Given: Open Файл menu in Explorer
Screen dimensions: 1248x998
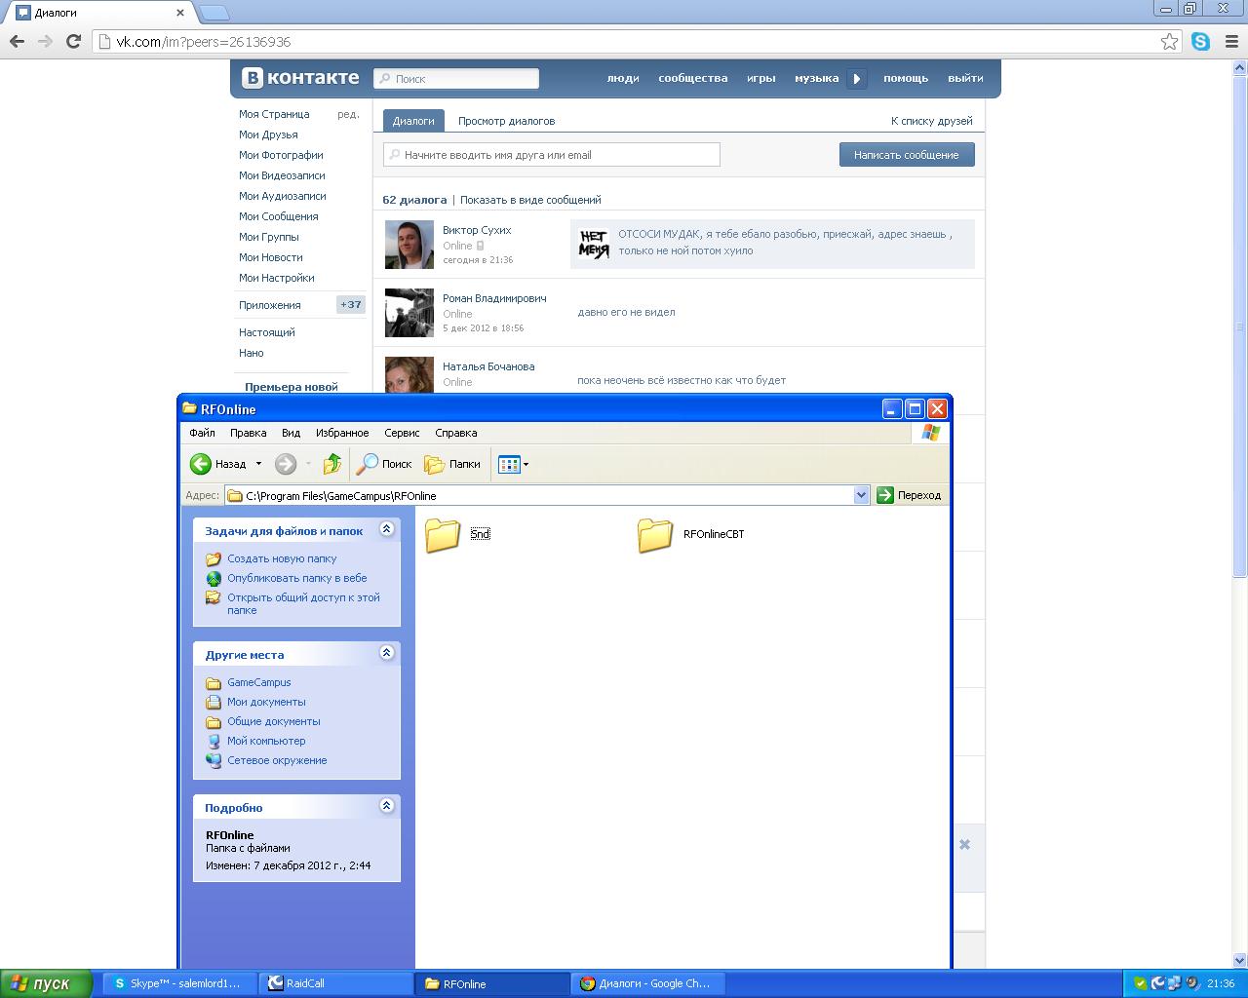Looking at the screenshot, I should (202, 433).
